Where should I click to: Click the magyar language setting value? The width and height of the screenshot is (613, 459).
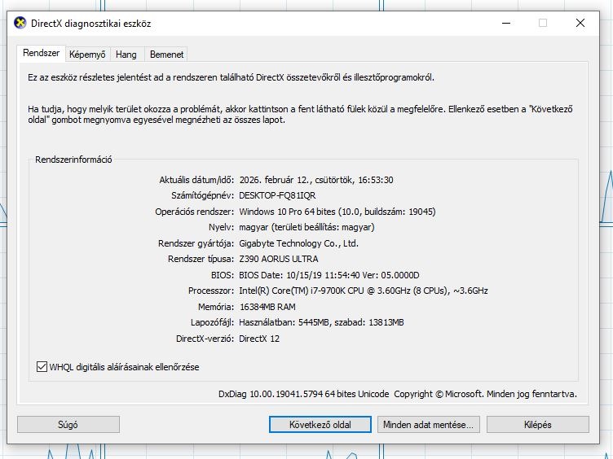pos(306,227)
